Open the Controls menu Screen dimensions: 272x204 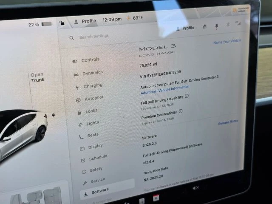click(x=86, y=60)
